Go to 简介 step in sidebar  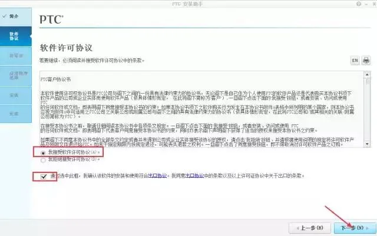pos(16,16)
